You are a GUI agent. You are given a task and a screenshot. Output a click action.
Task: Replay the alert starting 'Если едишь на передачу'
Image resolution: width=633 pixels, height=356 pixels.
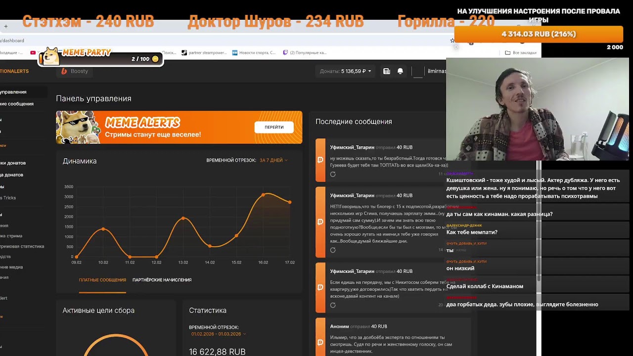333,305
